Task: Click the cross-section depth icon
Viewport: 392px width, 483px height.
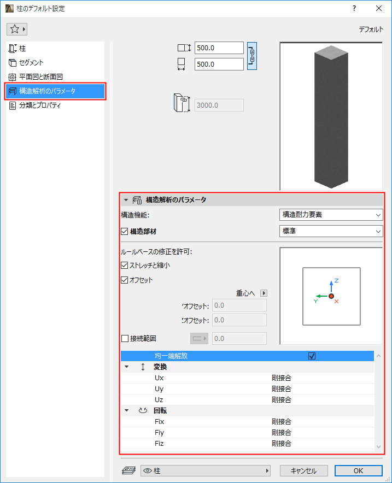Action: (x=181, y=64)
